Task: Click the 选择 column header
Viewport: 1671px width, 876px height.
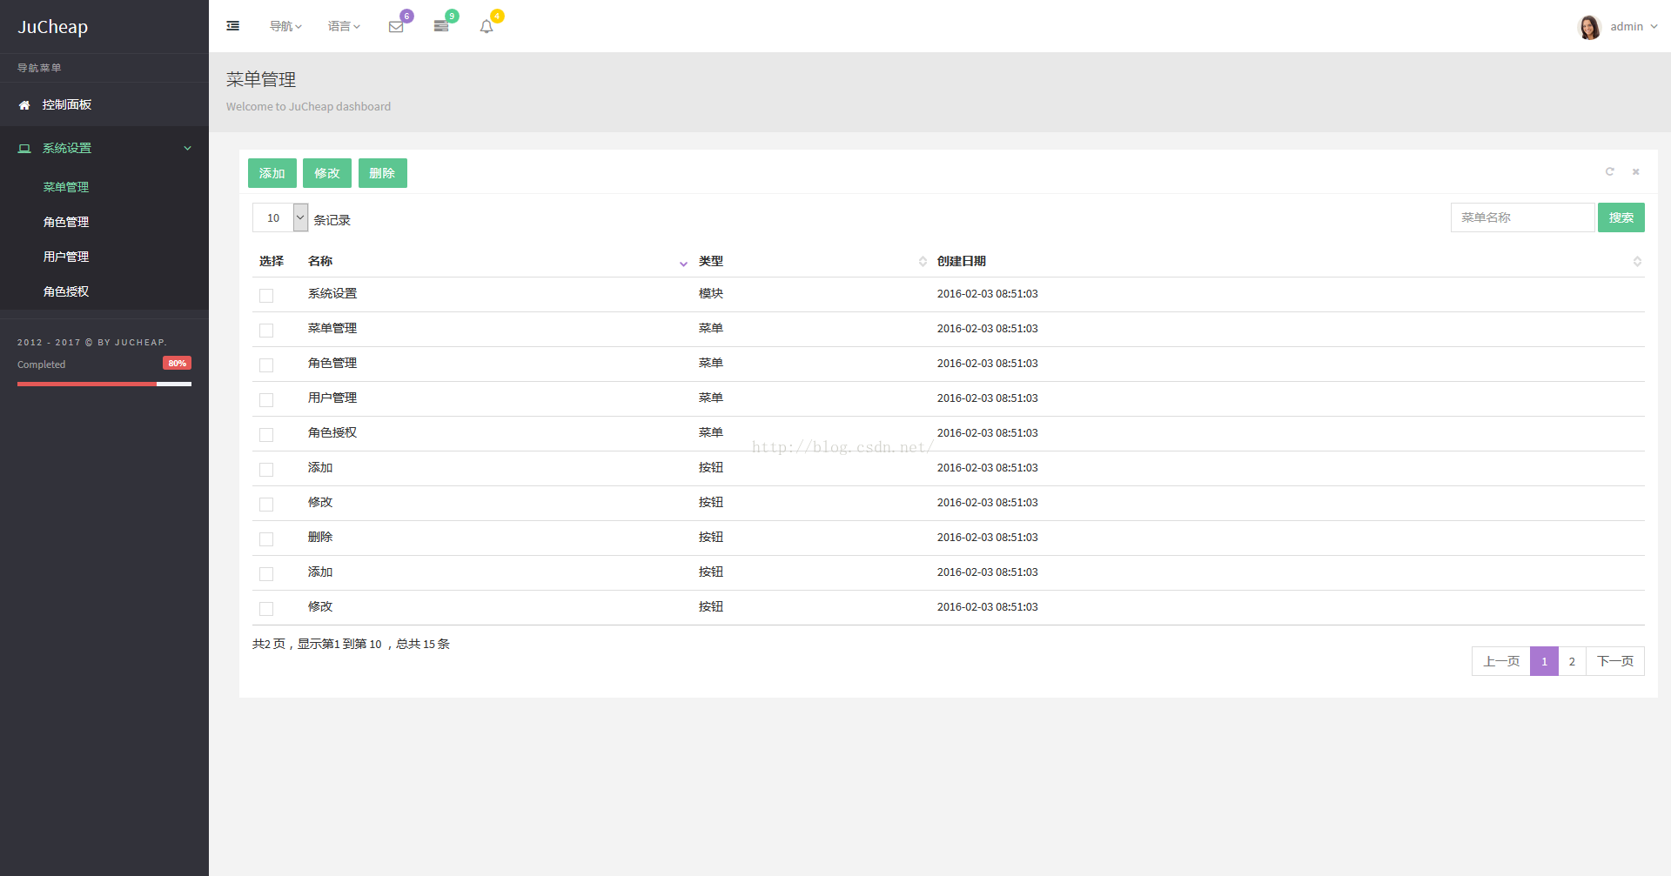Action: (272, 261)
